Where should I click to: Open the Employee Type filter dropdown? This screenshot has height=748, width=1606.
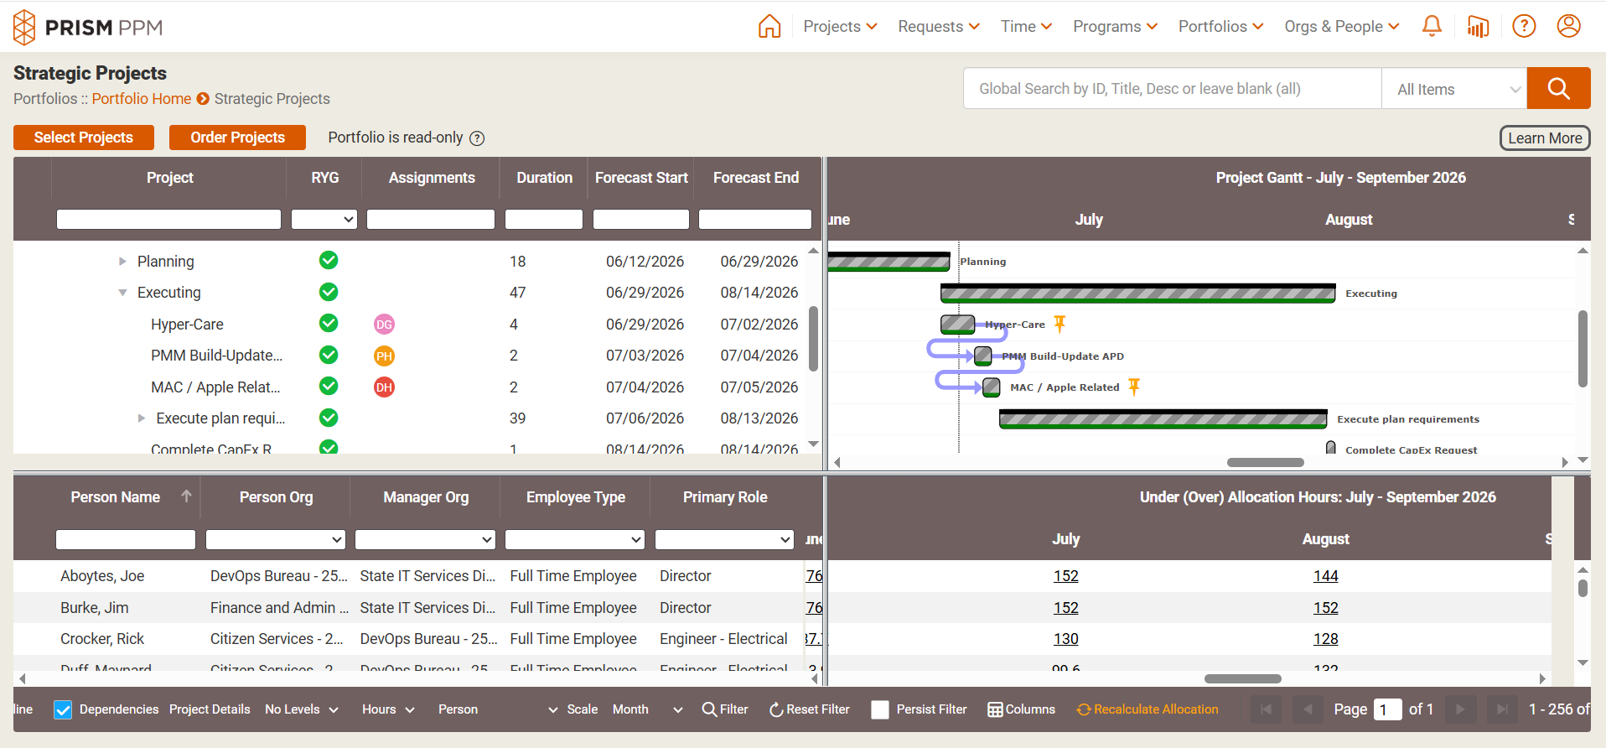575,539
